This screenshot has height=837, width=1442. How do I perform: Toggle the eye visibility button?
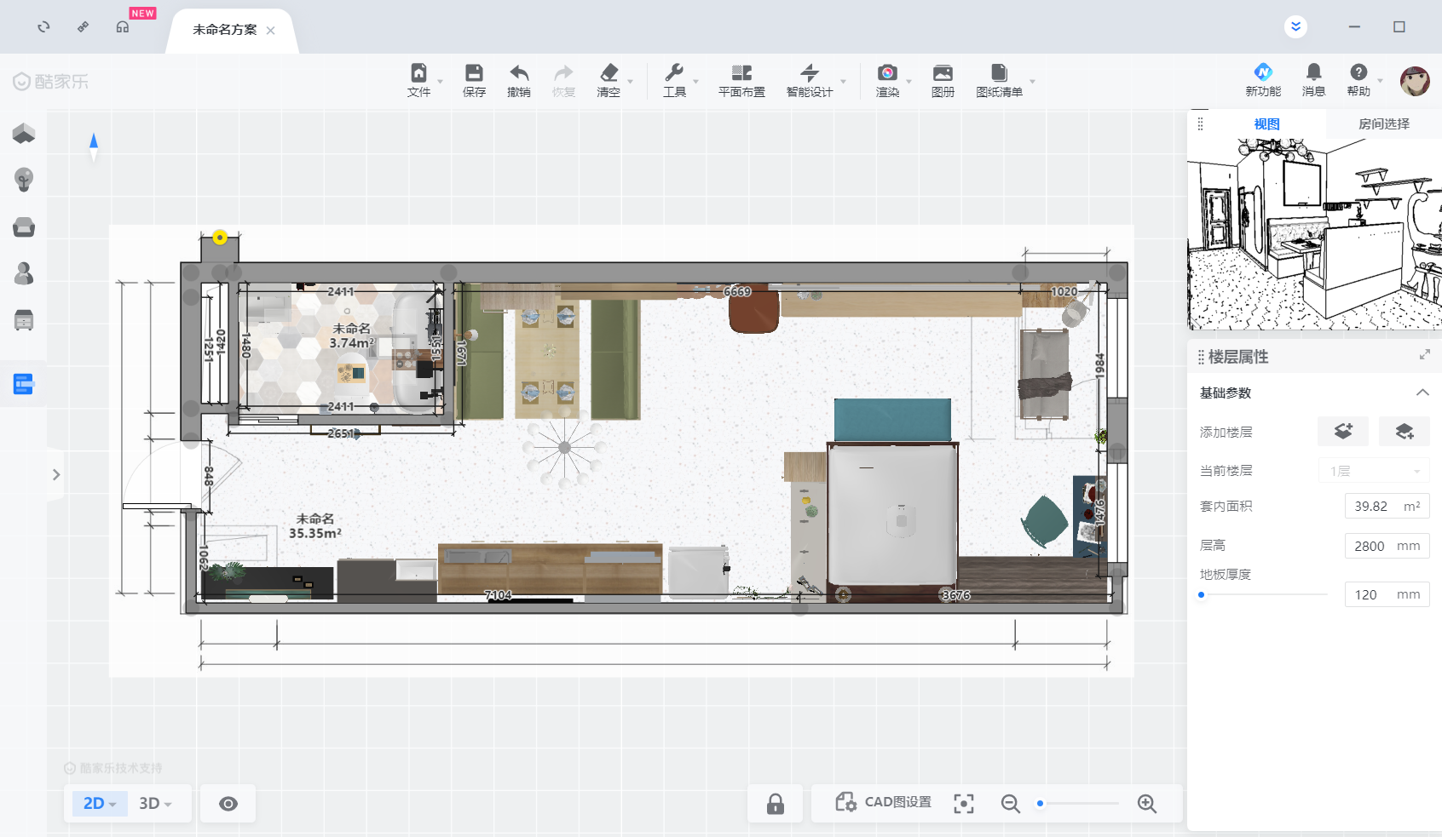[x=228, y=804]
